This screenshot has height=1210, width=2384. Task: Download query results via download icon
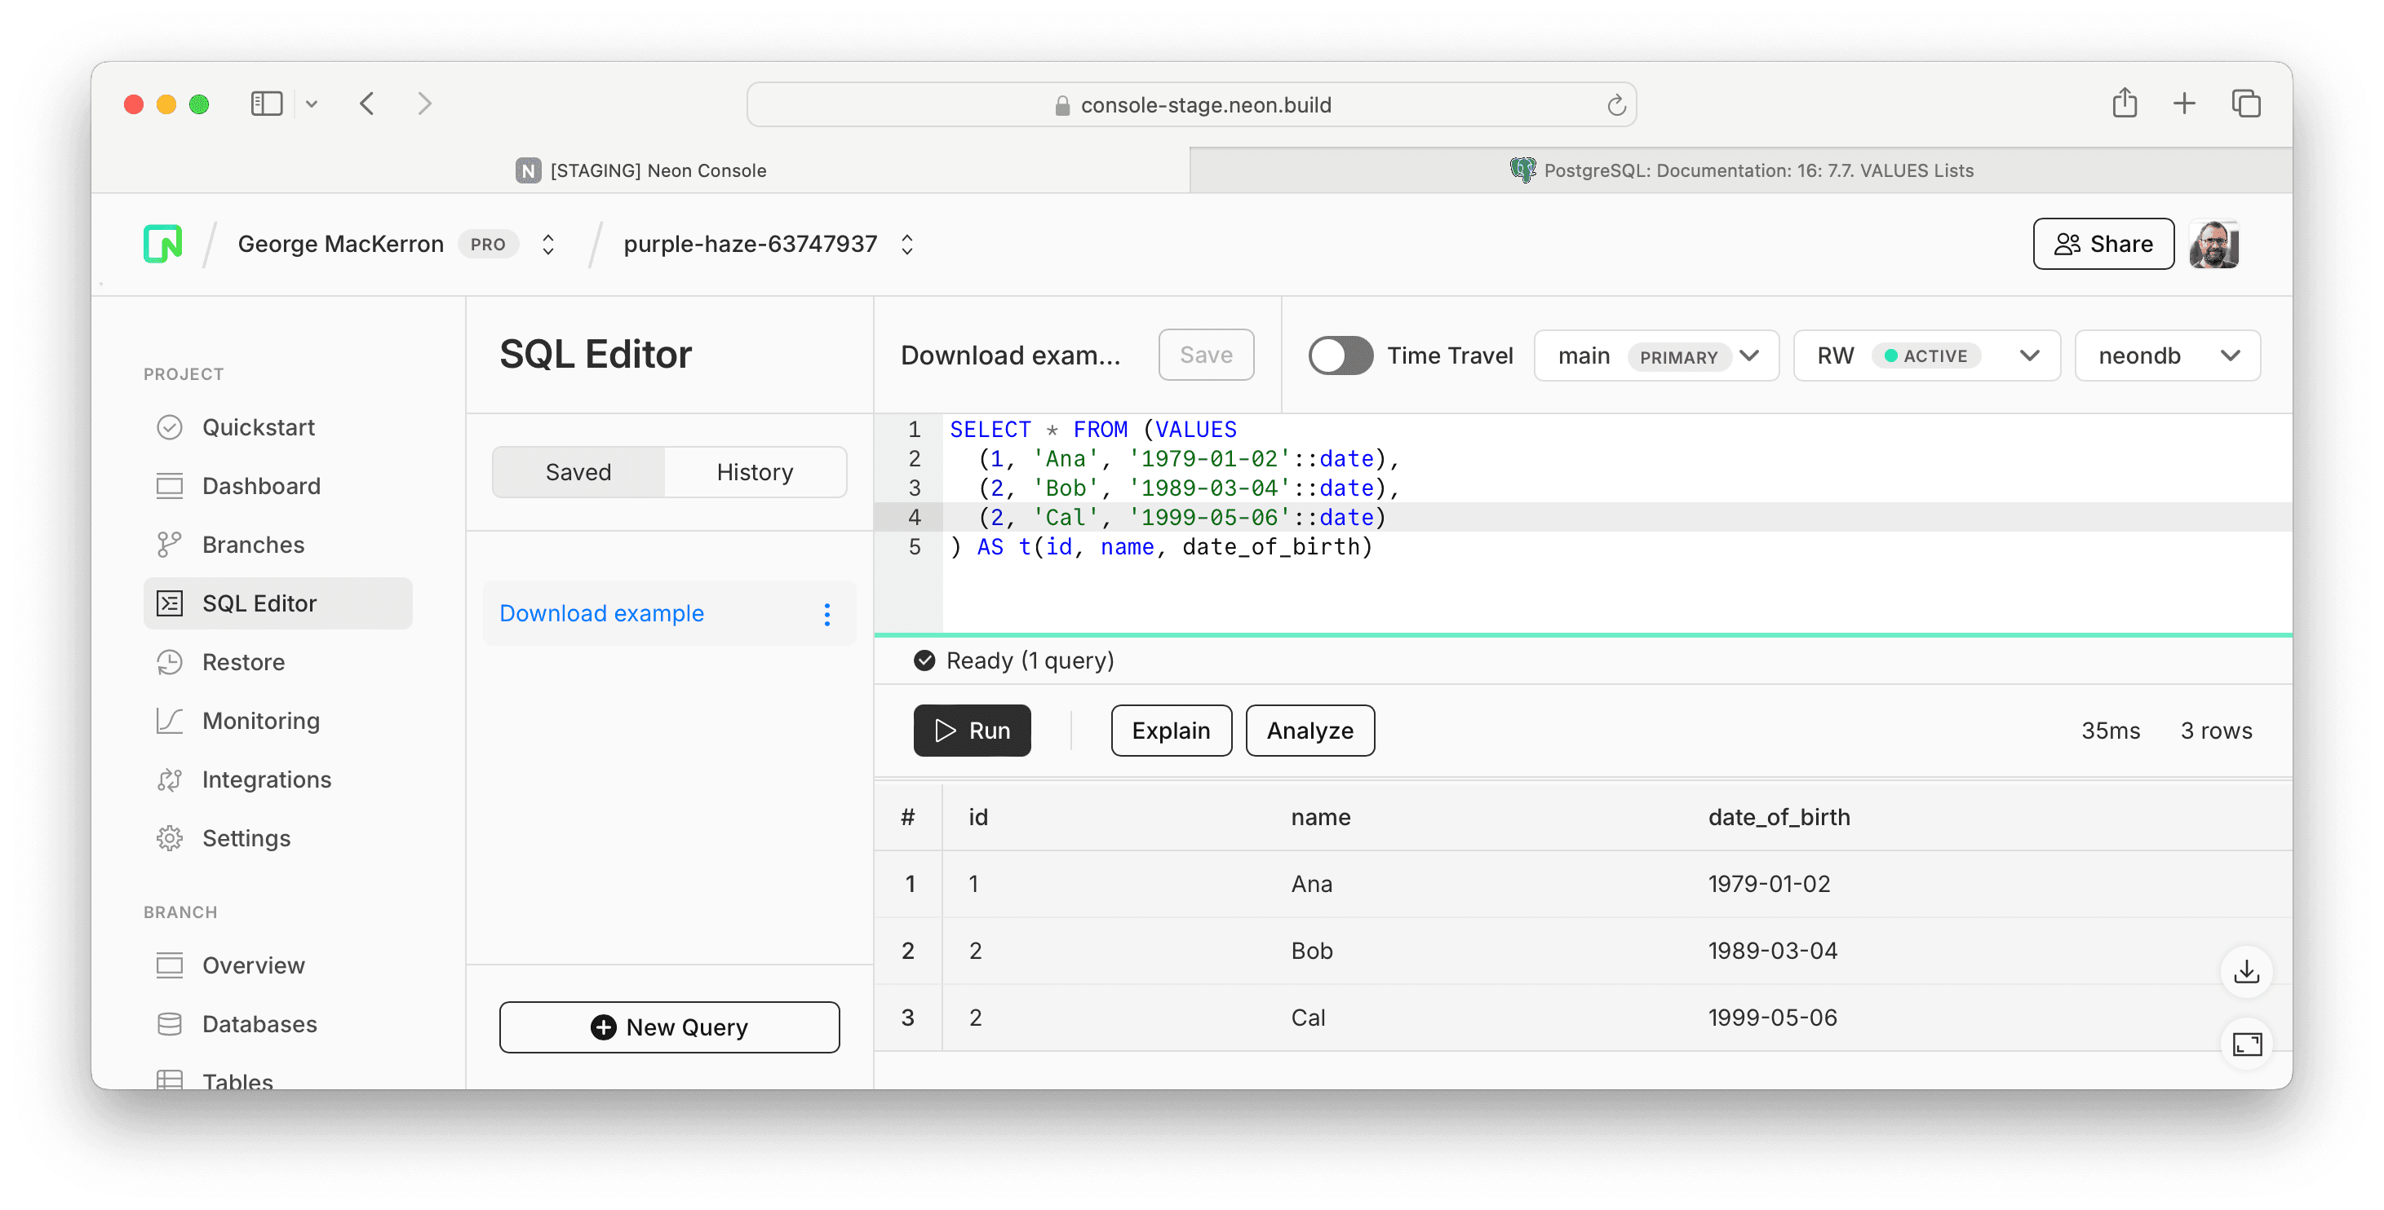2246,971
